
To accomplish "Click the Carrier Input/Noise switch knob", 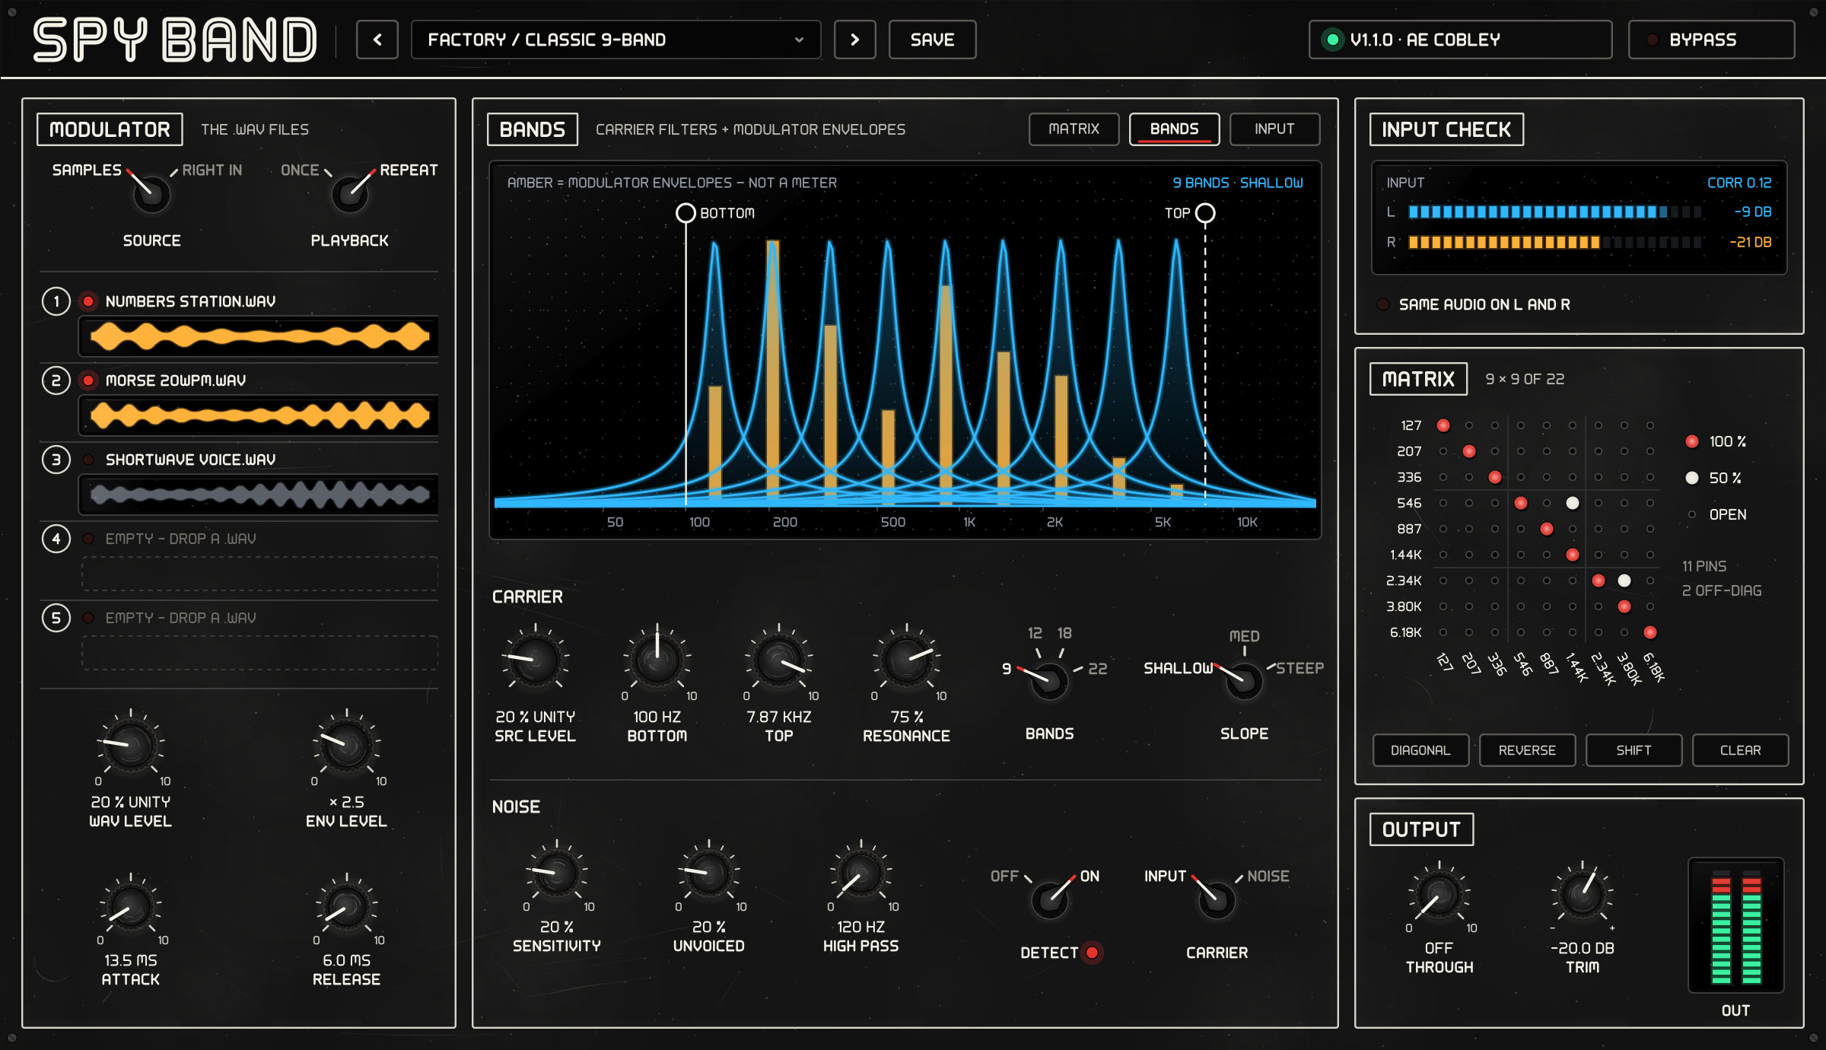I will point(1217,900).
